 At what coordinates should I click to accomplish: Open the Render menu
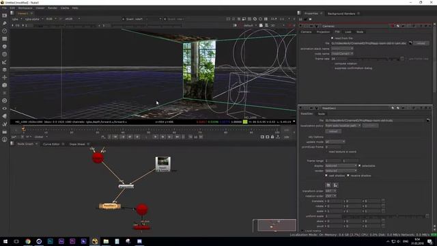[53, 8]
